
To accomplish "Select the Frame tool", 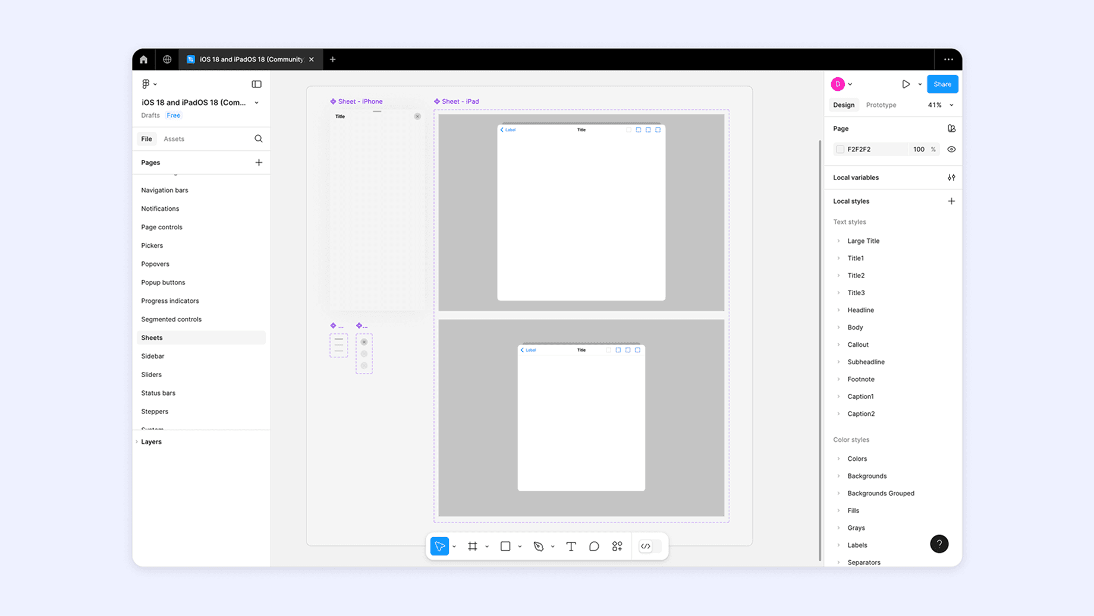I will click(x=473, y=546).
